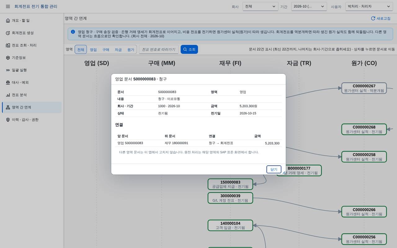
Task: Click 재무 180000091 in the 연결 table
Action: tap(176, 143)
